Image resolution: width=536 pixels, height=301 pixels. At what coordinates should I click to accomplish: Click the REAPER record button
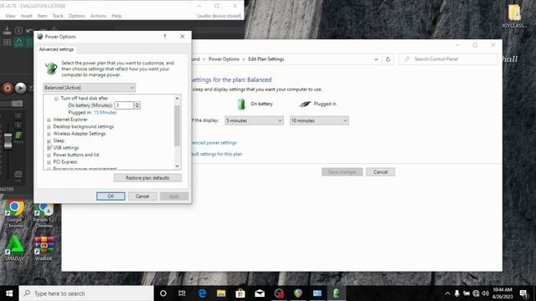[8, 89]
